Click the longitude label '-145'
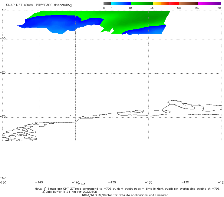 point(39,182)
